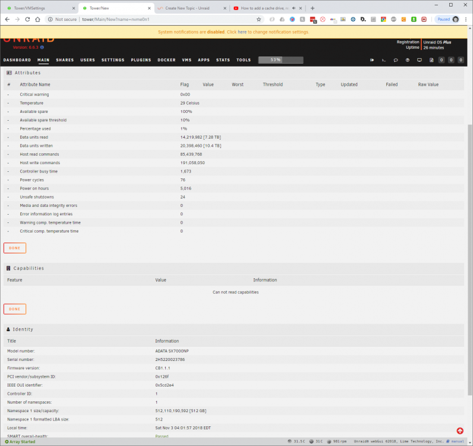
Task: Click the Unraid logout icon
Action: click(x=372, y=60)
